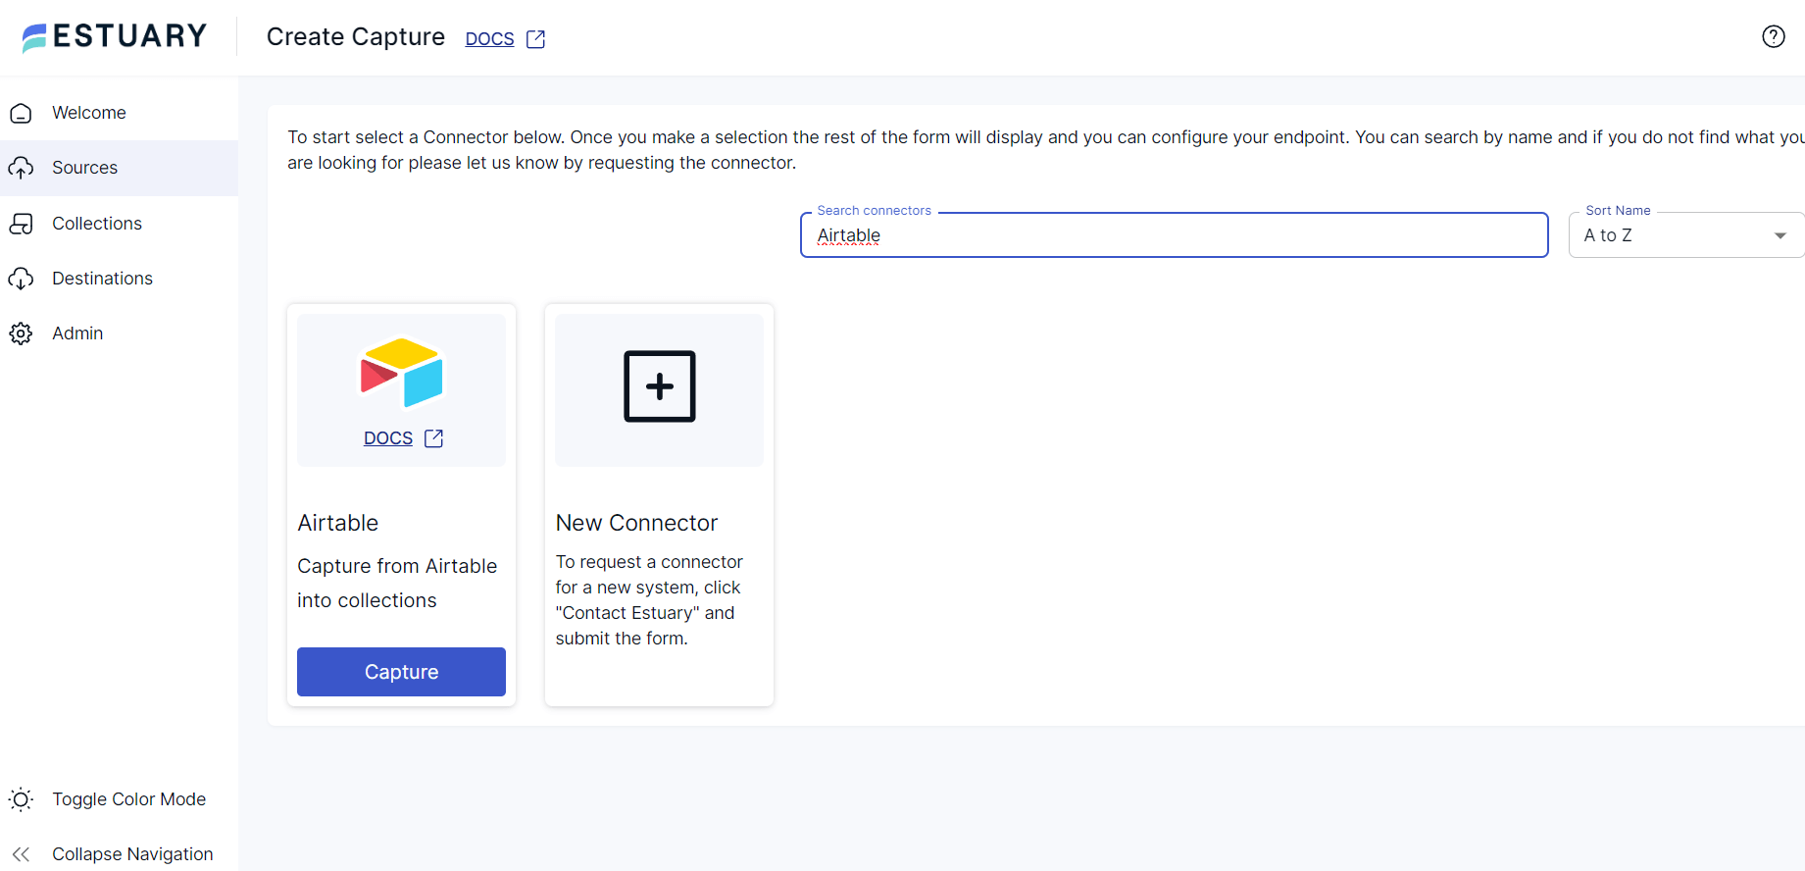The width and height of the screenshot is (1805, 871).
Task: Open the Admin section
Action: tap(119, 333)
